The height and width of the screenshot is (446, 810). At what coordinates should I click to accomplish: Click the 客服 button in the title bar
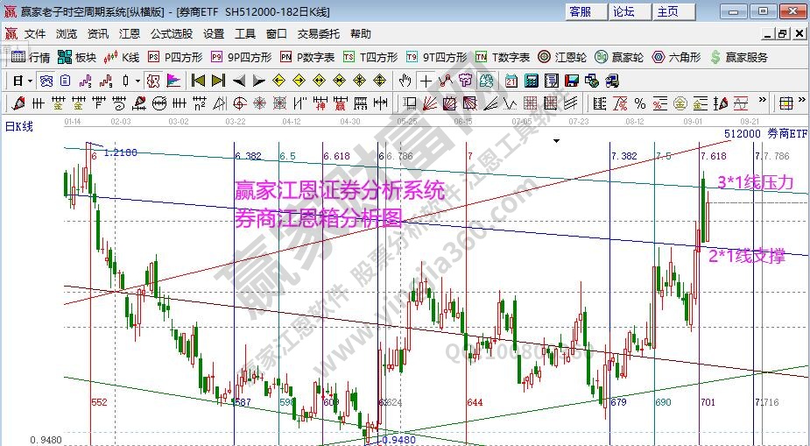point(581,11)
